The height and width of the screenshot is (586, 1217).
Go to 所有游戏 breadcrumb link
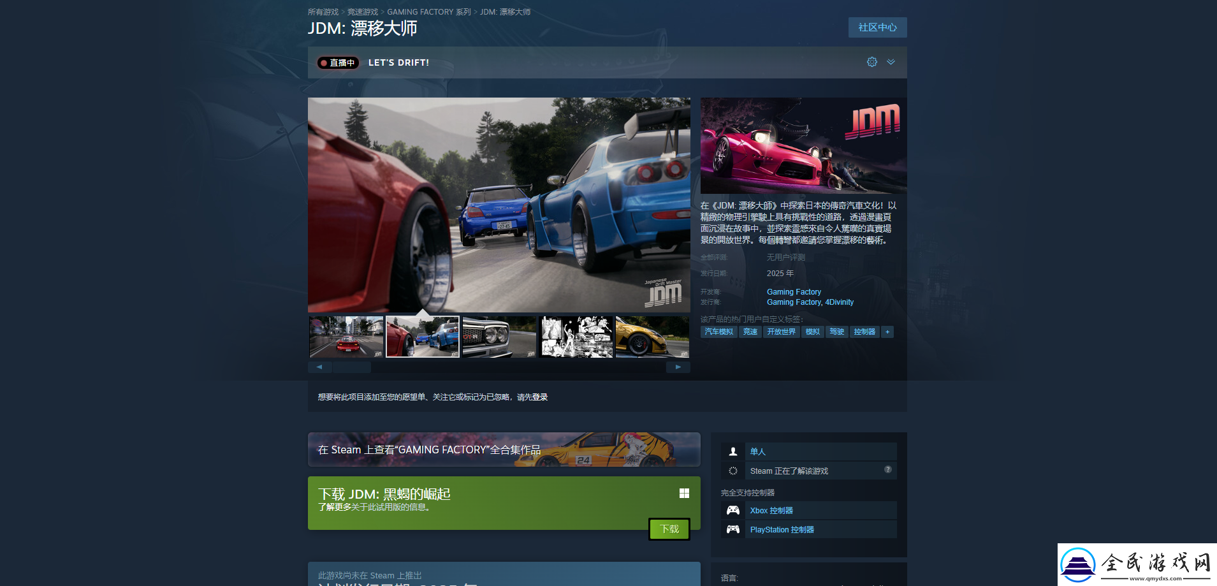point(323,12)
